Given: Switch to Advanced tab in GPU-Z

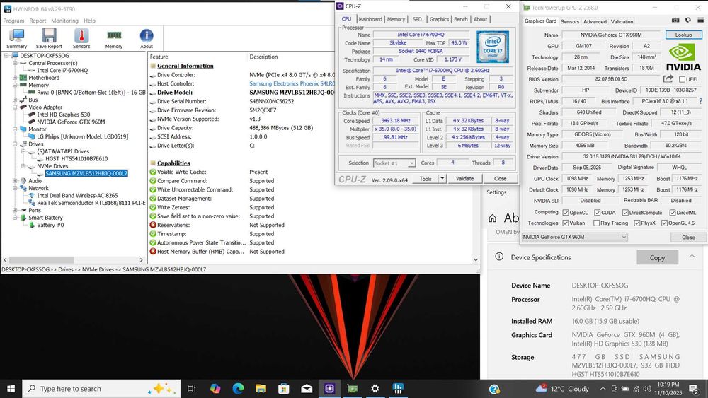Looking at the screenshot, I should [x=595, y=21].
